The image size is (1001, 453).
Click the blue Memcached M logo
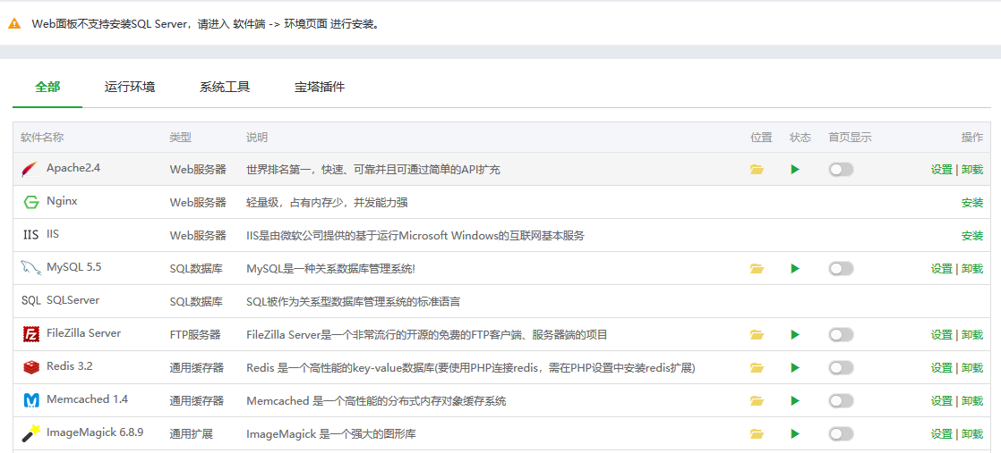pyautogui.click(x=30, y=401)
